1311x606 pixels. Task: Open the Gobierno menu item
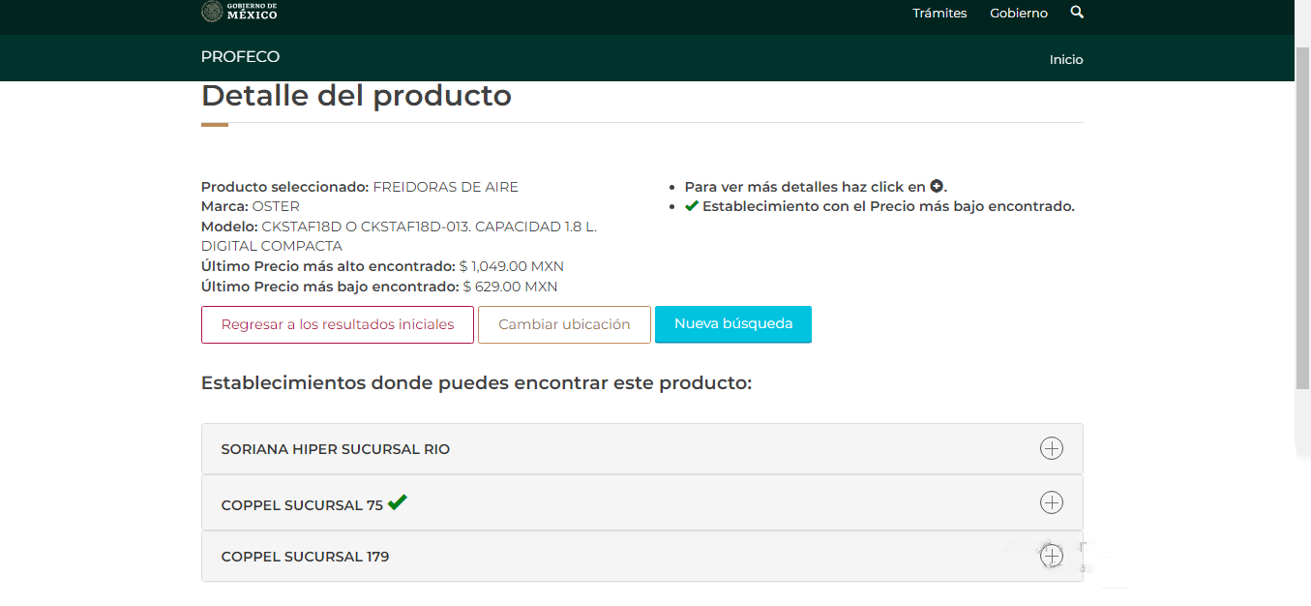[1019, 14]
